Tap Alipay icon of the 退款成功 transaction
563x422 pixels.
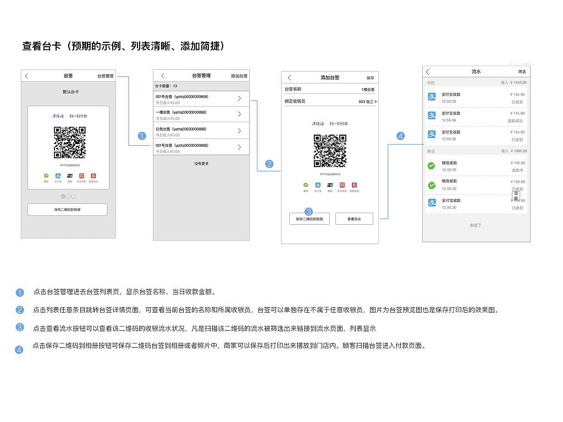click(x=432, y=115)
